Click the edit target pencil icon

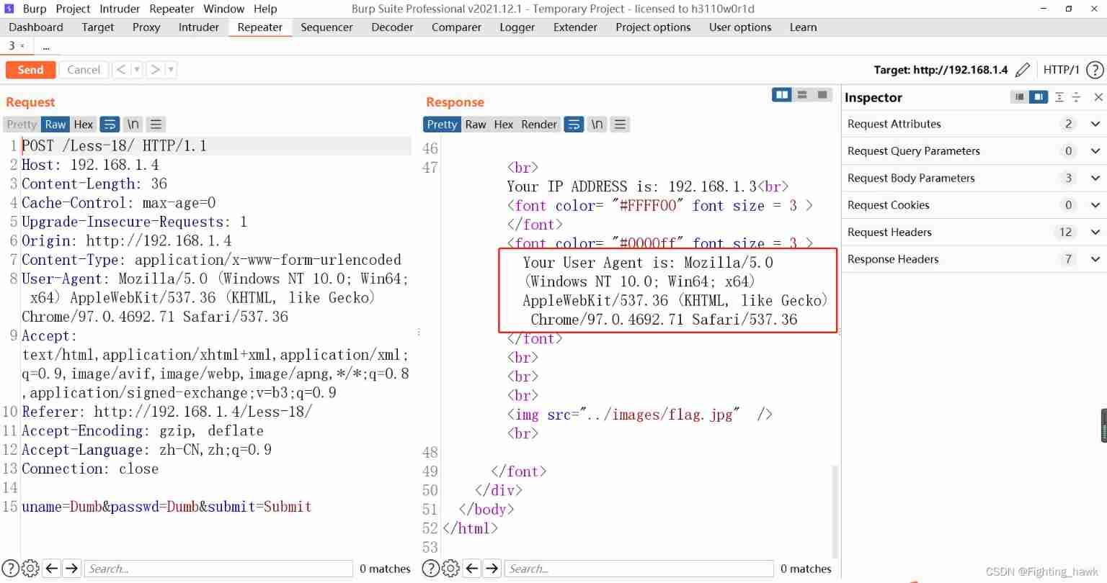click(1022, 70)
